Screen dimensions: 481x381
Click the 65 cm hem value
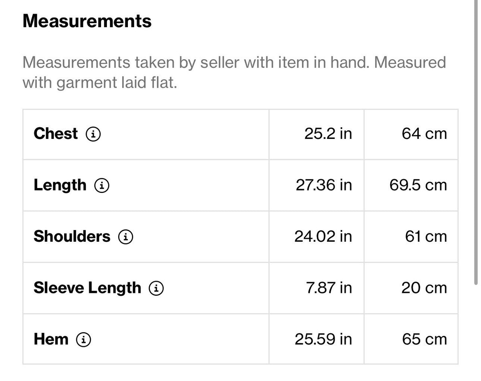pos(424,339)
